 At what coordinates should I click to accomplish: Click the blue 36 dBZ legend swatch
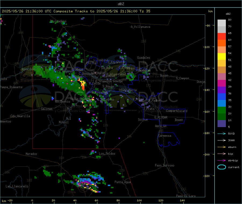click(222, 97)
